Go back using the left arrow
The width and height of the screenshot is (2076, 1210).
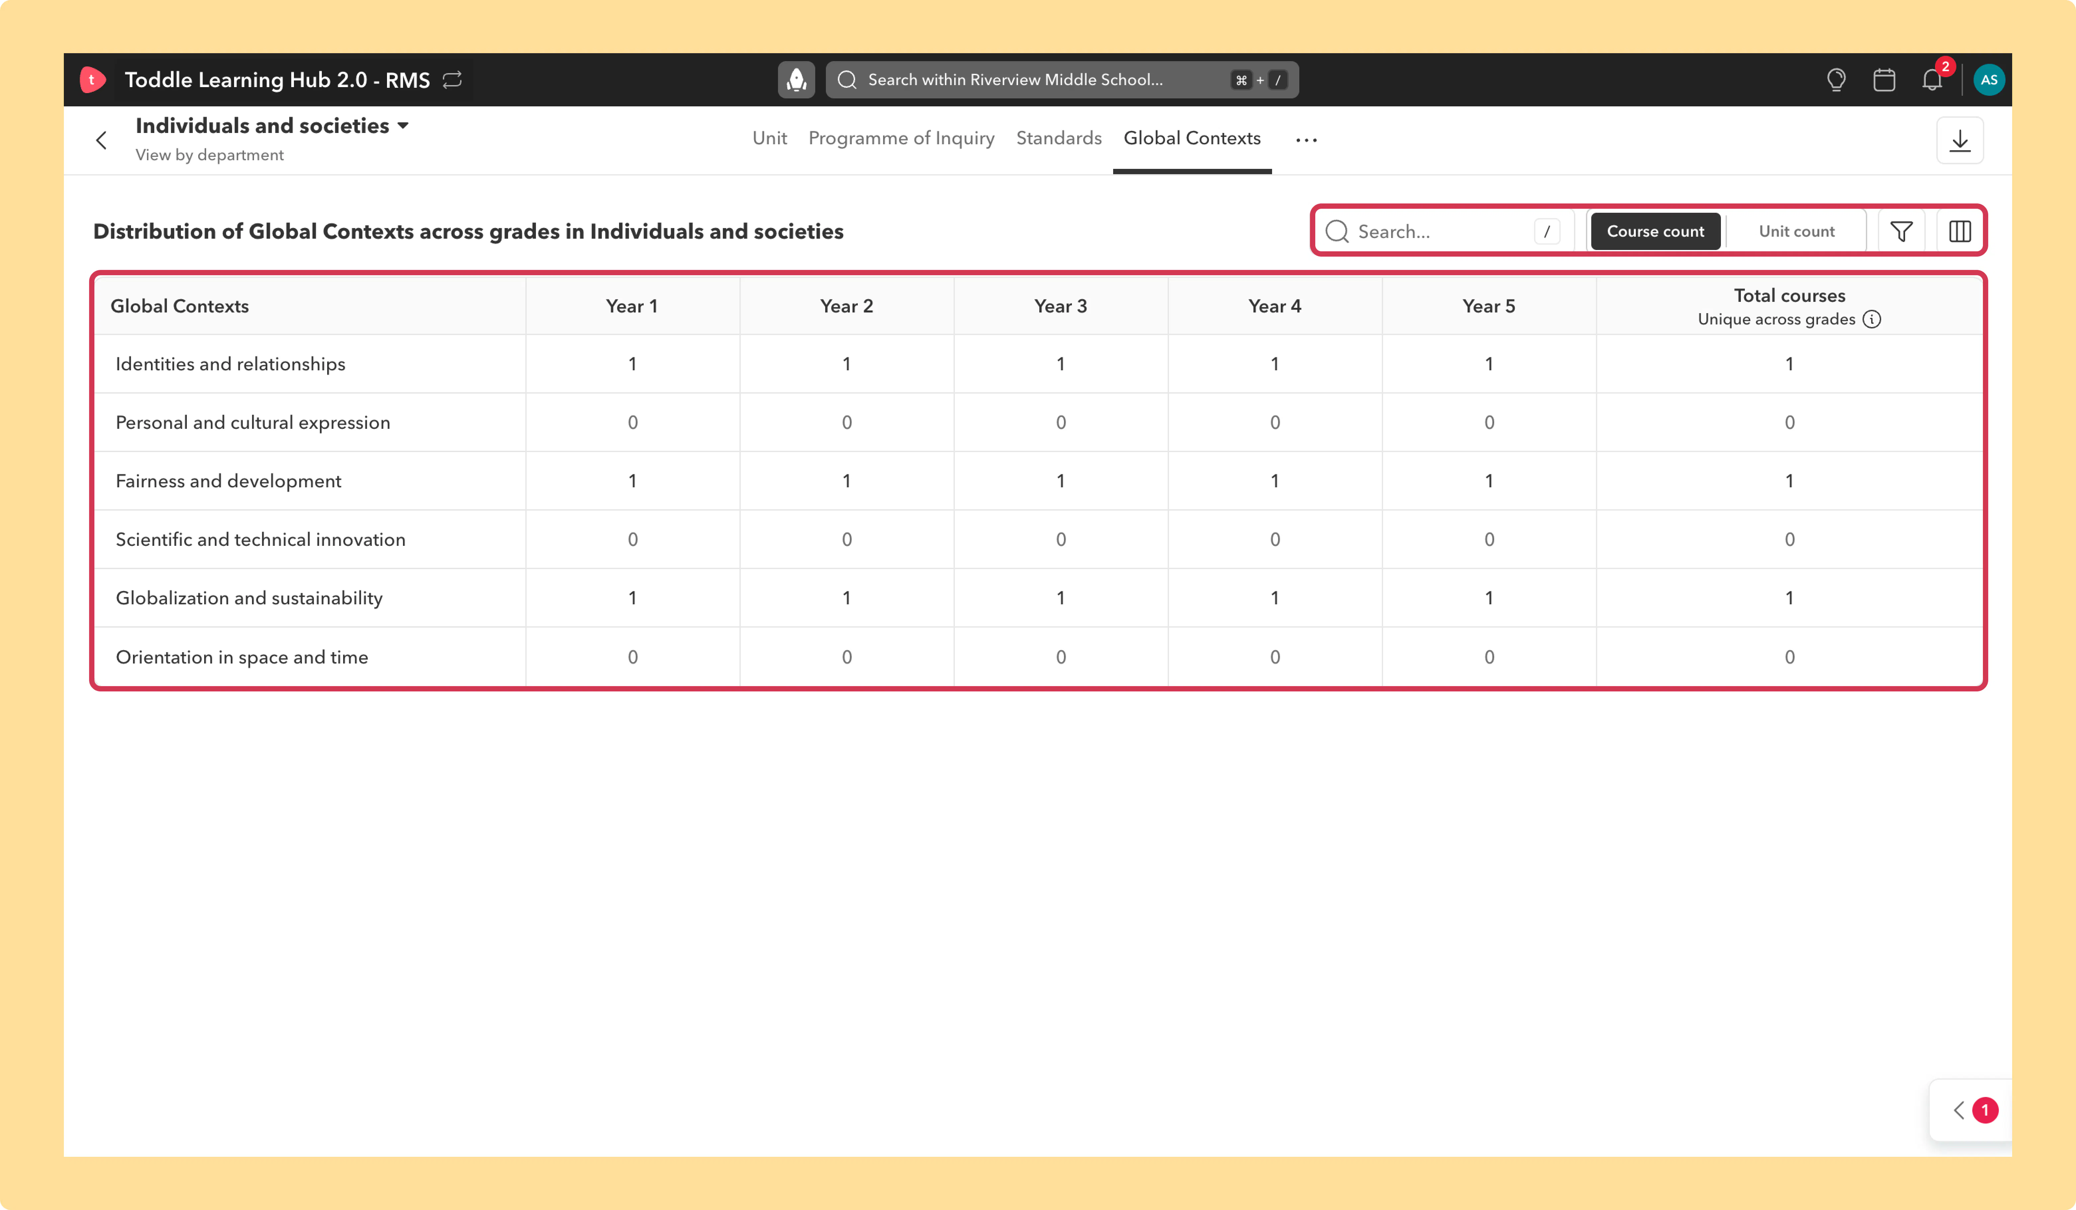click(101, 140)
